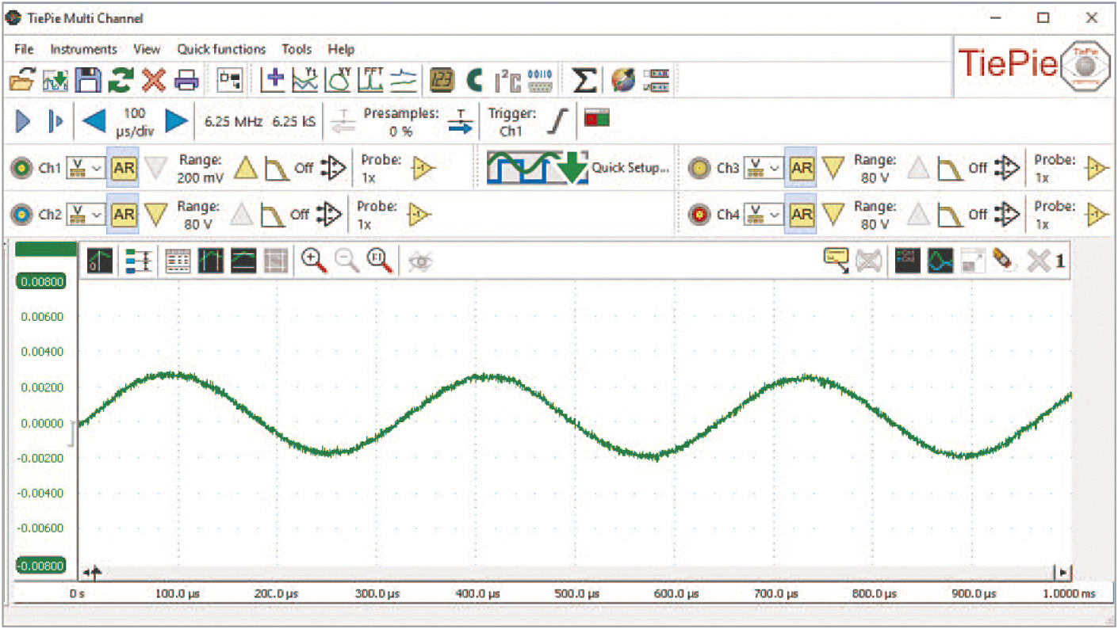Screen dimensions: 1118x629
Task: Click the graph cursors table icon
Action: pos(178,261)
